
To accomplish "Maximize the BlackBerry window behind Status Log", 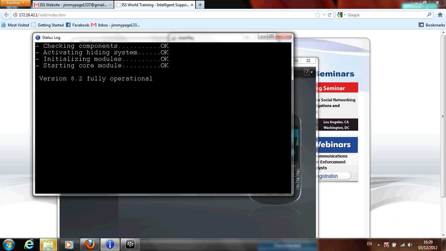I will click(296, 60).
